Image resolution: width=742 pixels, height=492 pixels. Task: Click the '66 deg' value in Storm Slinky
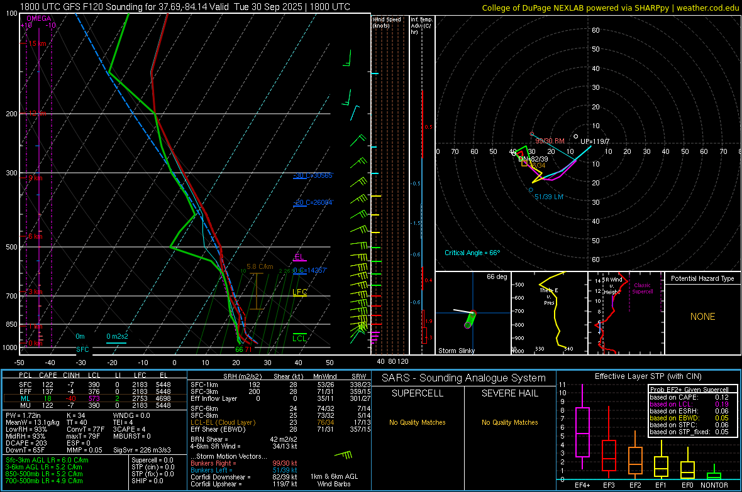pos(497,276)
